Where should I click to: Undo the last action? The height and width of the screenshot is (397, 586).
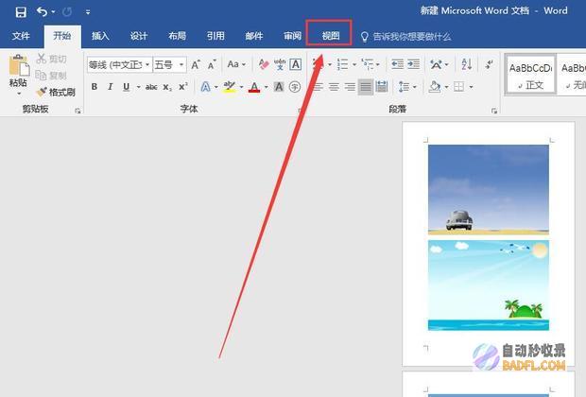pyautogui.click(x=42, y=12)
